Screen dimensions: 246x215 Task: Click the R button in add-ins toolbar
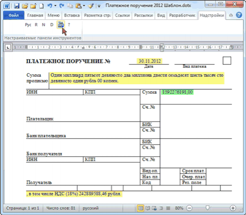click(36, 25)
